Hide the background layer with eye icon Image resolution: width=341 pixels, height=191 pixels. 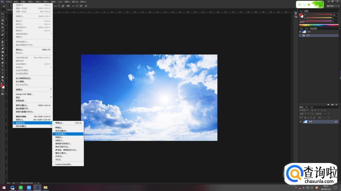coord(300,122)
